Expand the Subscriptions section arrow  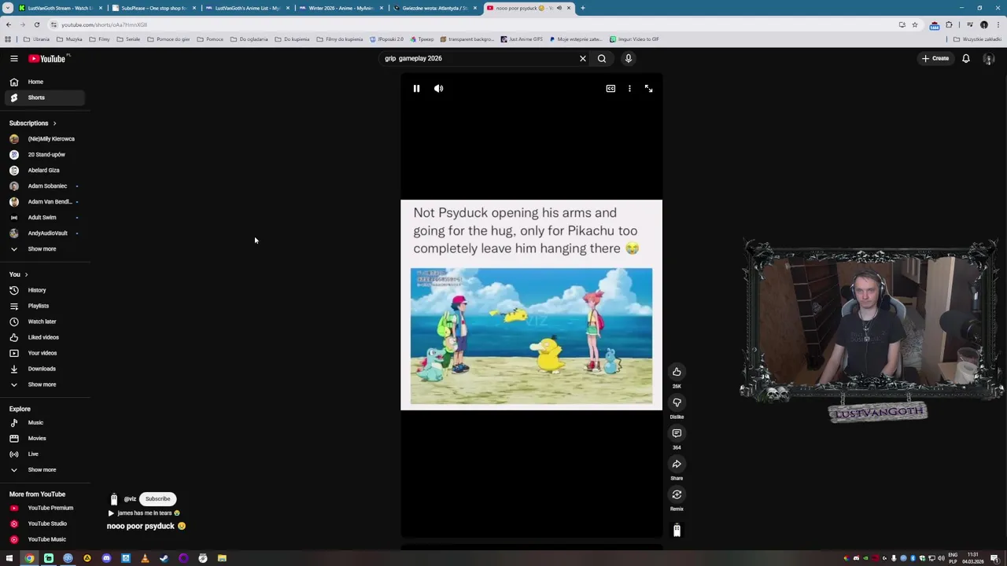pos(54,123)
